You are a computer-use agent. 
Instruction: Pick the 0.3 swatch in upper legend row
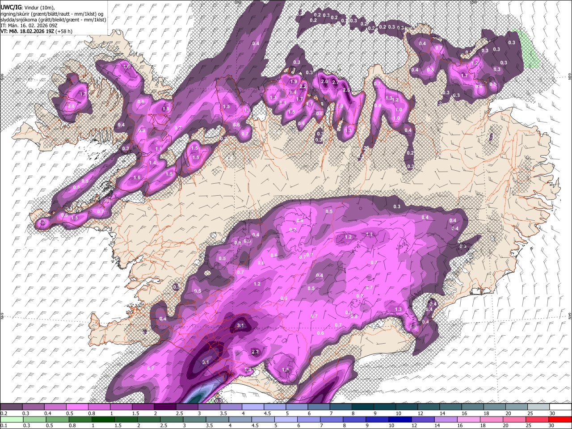33,407
